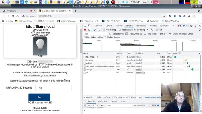Click index.js:29 initiator link
Screen dimensions: 202x114
pyautogui.click(x=140, y=73)
